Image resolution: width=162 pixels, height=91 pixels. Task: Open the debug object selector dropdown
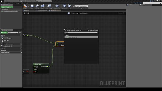coord(81,6)
